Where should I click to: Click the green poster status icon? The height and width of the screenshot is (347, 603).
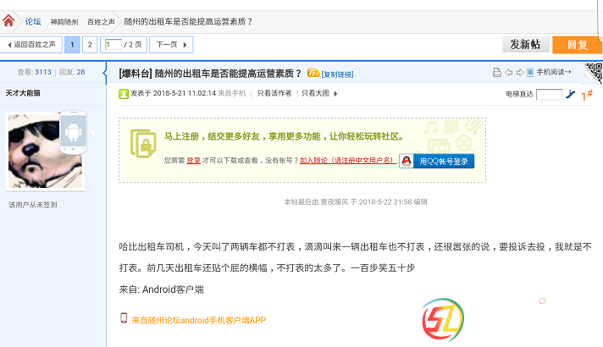(124, 93)
